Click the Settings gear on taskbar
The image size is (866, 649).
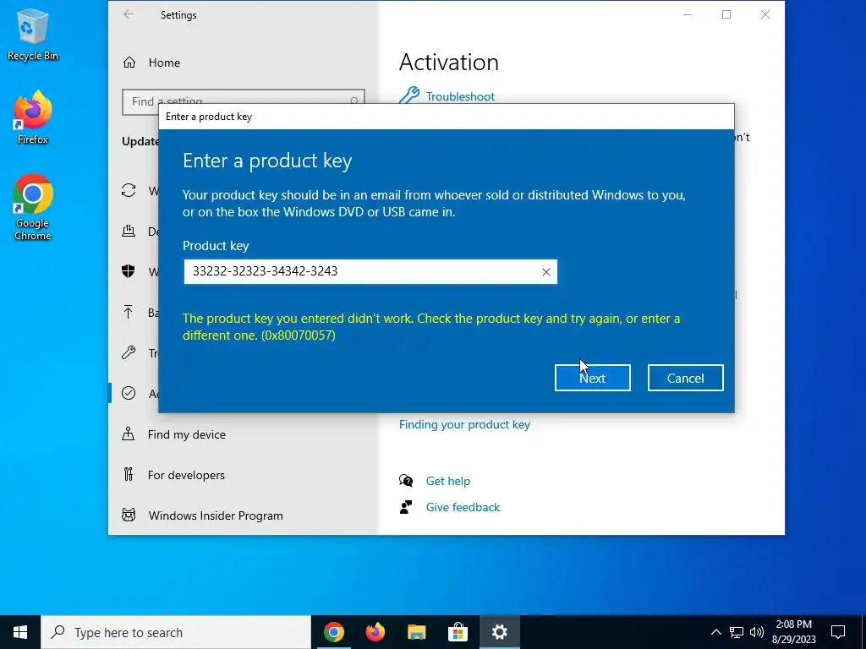pyautogui.click(x=499, y=632)
